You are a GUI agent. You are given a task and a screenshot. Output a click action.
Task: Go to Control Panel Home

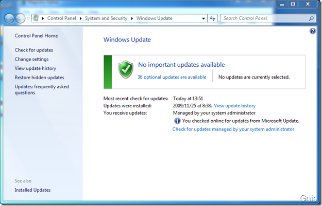[36, 36]
